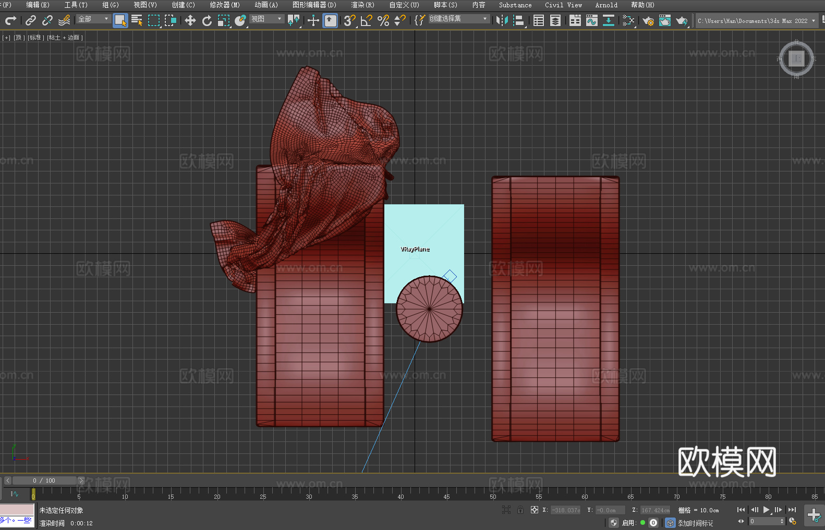The height and width of the screenshot is (530, 825).
Task: Click the Unlink Selection icon
Action: point(47,20)
